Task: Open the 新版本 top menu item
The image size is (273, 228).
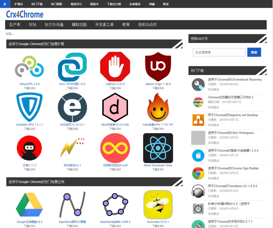Action: [94, 4]
